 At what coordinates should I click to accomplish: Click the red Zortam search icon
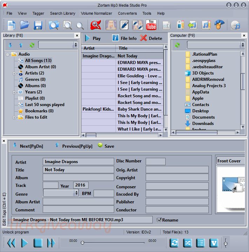[x=96, y=25]
